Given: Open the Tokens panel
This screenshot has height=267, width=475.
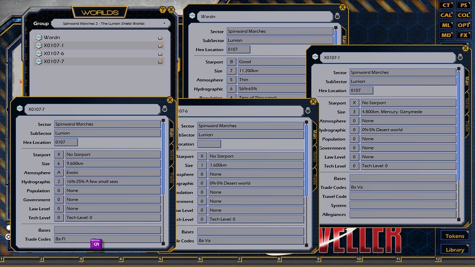Looking at the screenshot, I should pos(454,236).
